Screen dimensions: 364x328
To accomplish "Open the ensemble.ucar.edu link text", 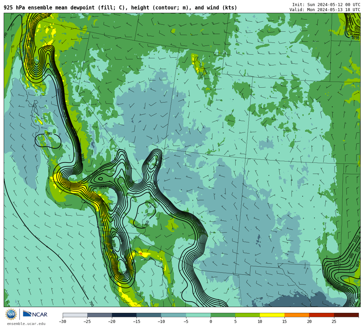I will (x=26, y=324).
